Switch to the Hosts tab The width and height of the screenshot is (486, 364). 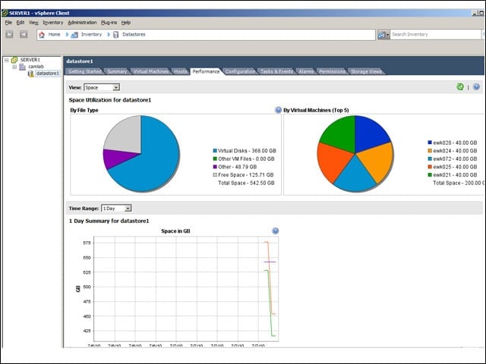[x=180, y=71]
